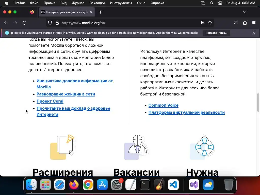260x195 pixels.
Task: Reload the current page
Action: (24, 23)
